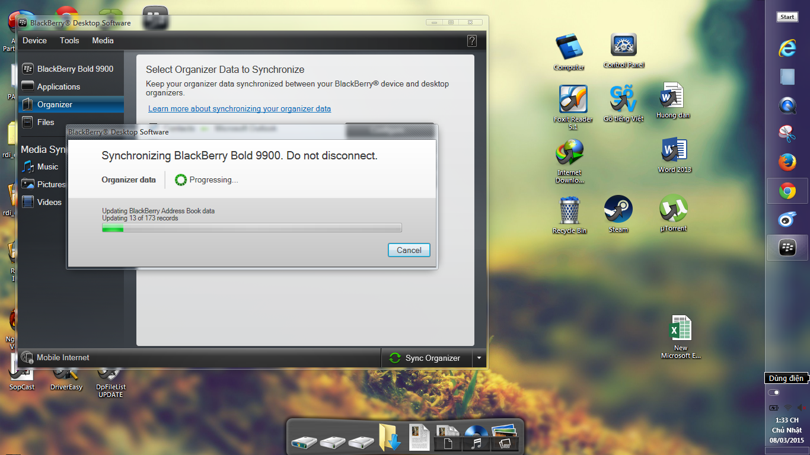Open the Tools menu

(x=69, y=41)
